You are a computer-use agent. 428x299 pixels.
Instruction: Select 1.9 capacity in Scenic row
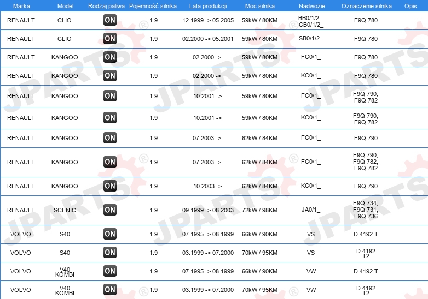tap(153, 210)
